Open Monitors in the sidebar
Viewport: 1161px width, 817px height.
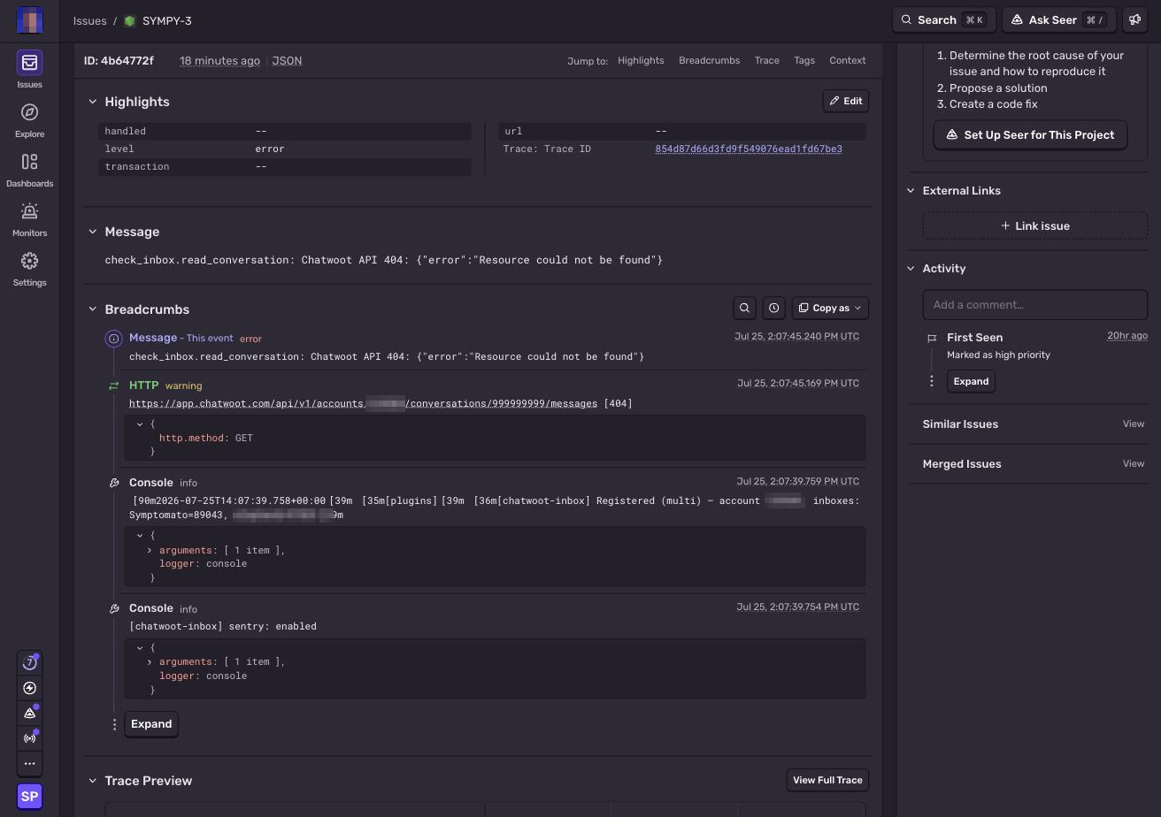29,219
